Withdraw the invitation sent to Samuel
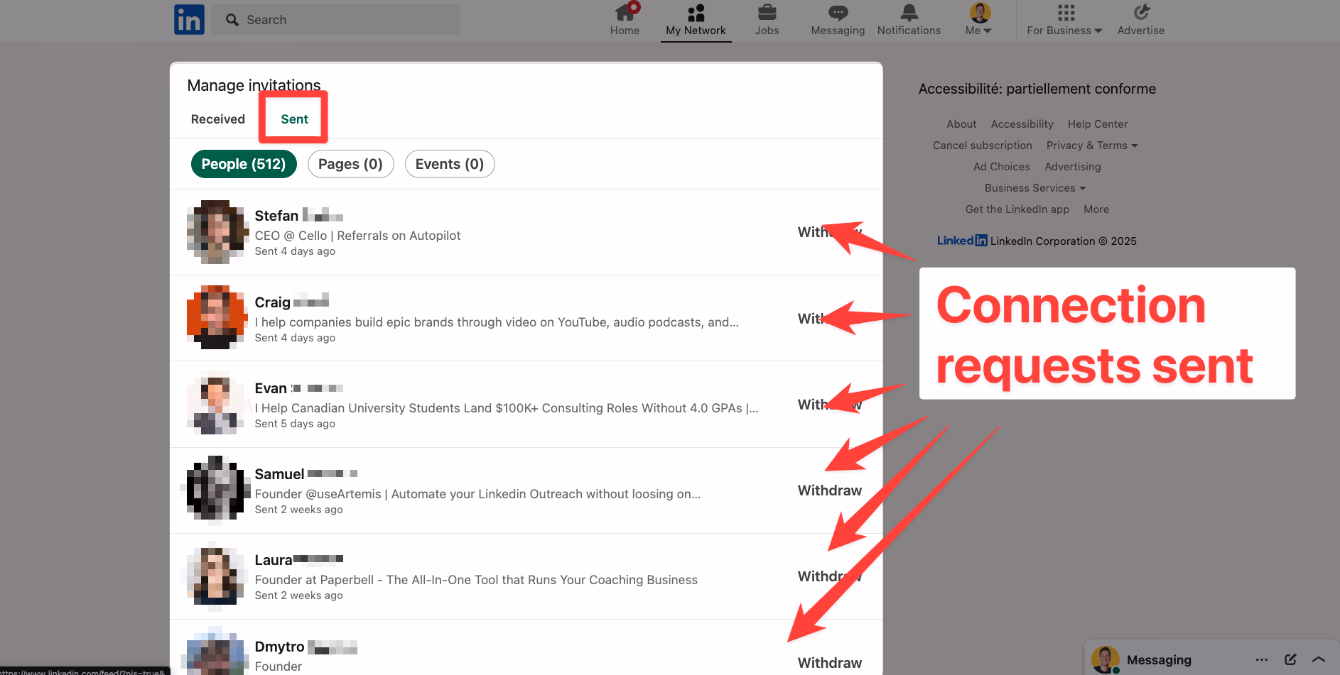 click(829, 490)
